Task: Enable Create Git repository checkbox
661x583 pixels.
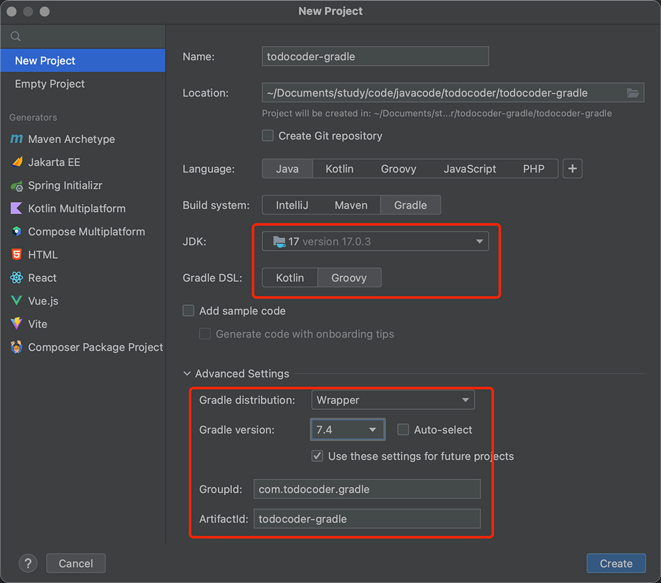Action: [267, 136]
